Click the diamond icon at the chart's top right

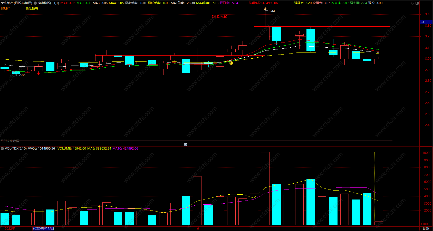[x=412, y=3]
